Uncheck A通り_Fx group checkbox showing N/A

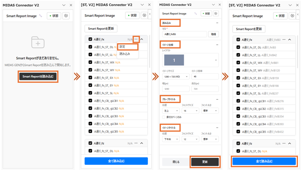point(90,39)
